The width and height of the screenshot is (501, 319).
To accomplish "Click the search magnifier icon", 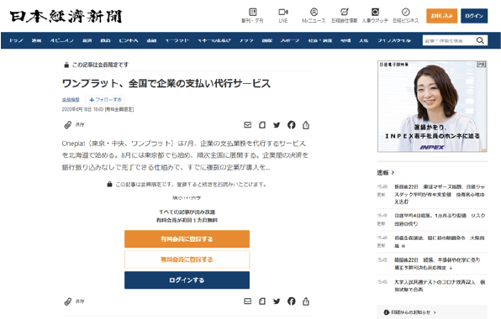I will click(480, 40).
